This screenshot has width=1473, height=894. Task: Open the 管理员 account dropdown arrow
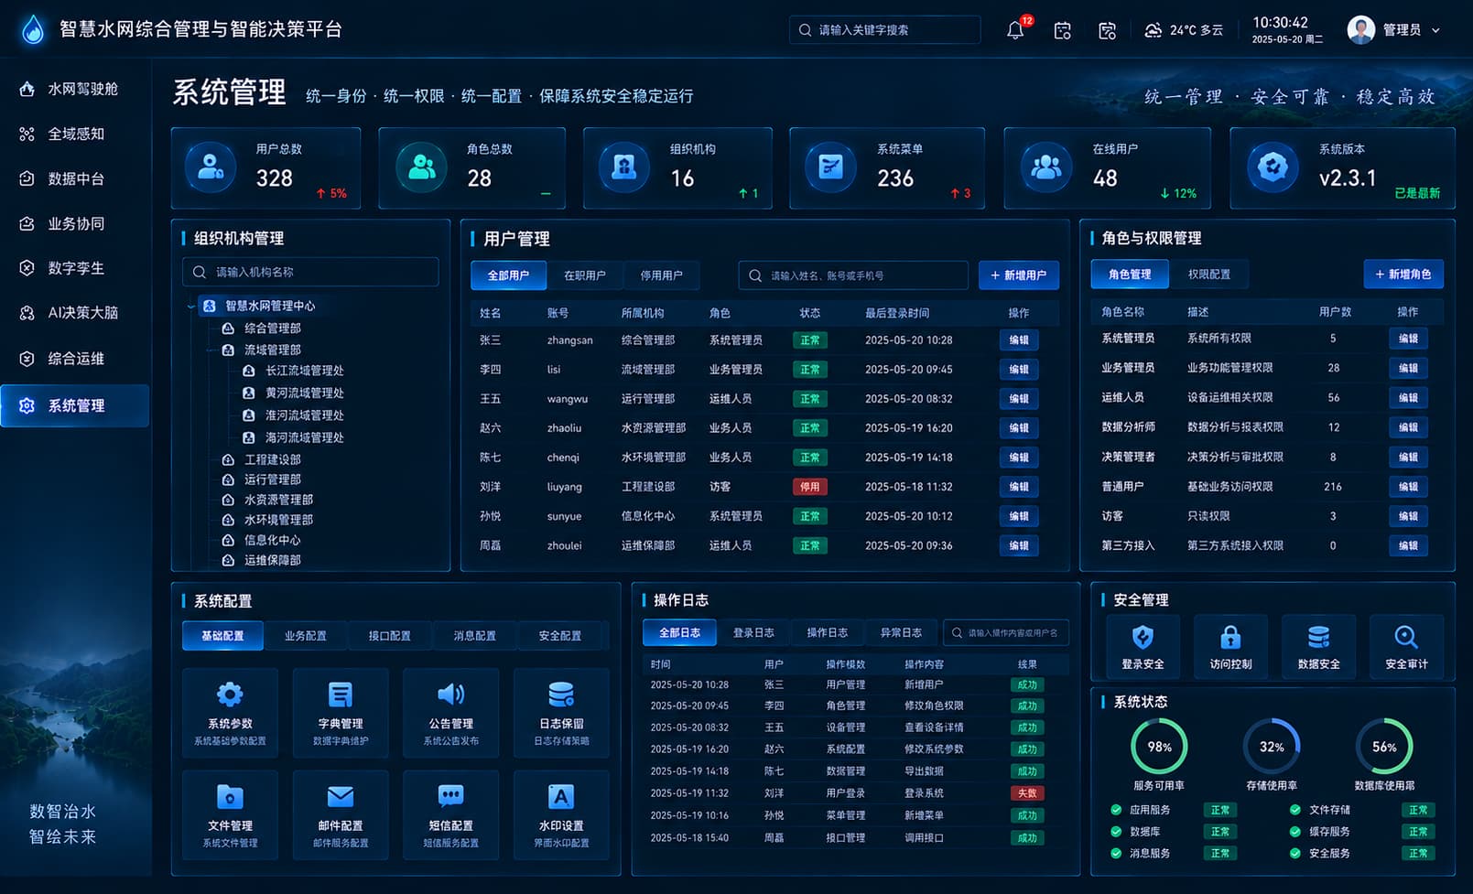pyautogui.click(x=1435, y=30)
